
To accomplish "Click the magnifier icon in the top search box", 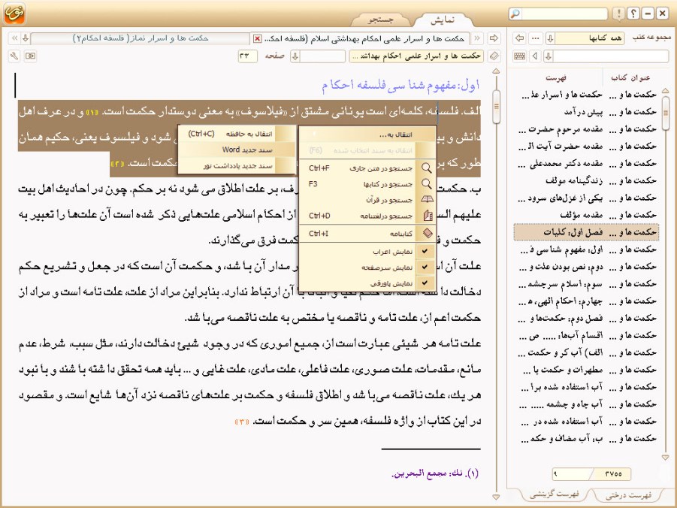I will point(515,14).
